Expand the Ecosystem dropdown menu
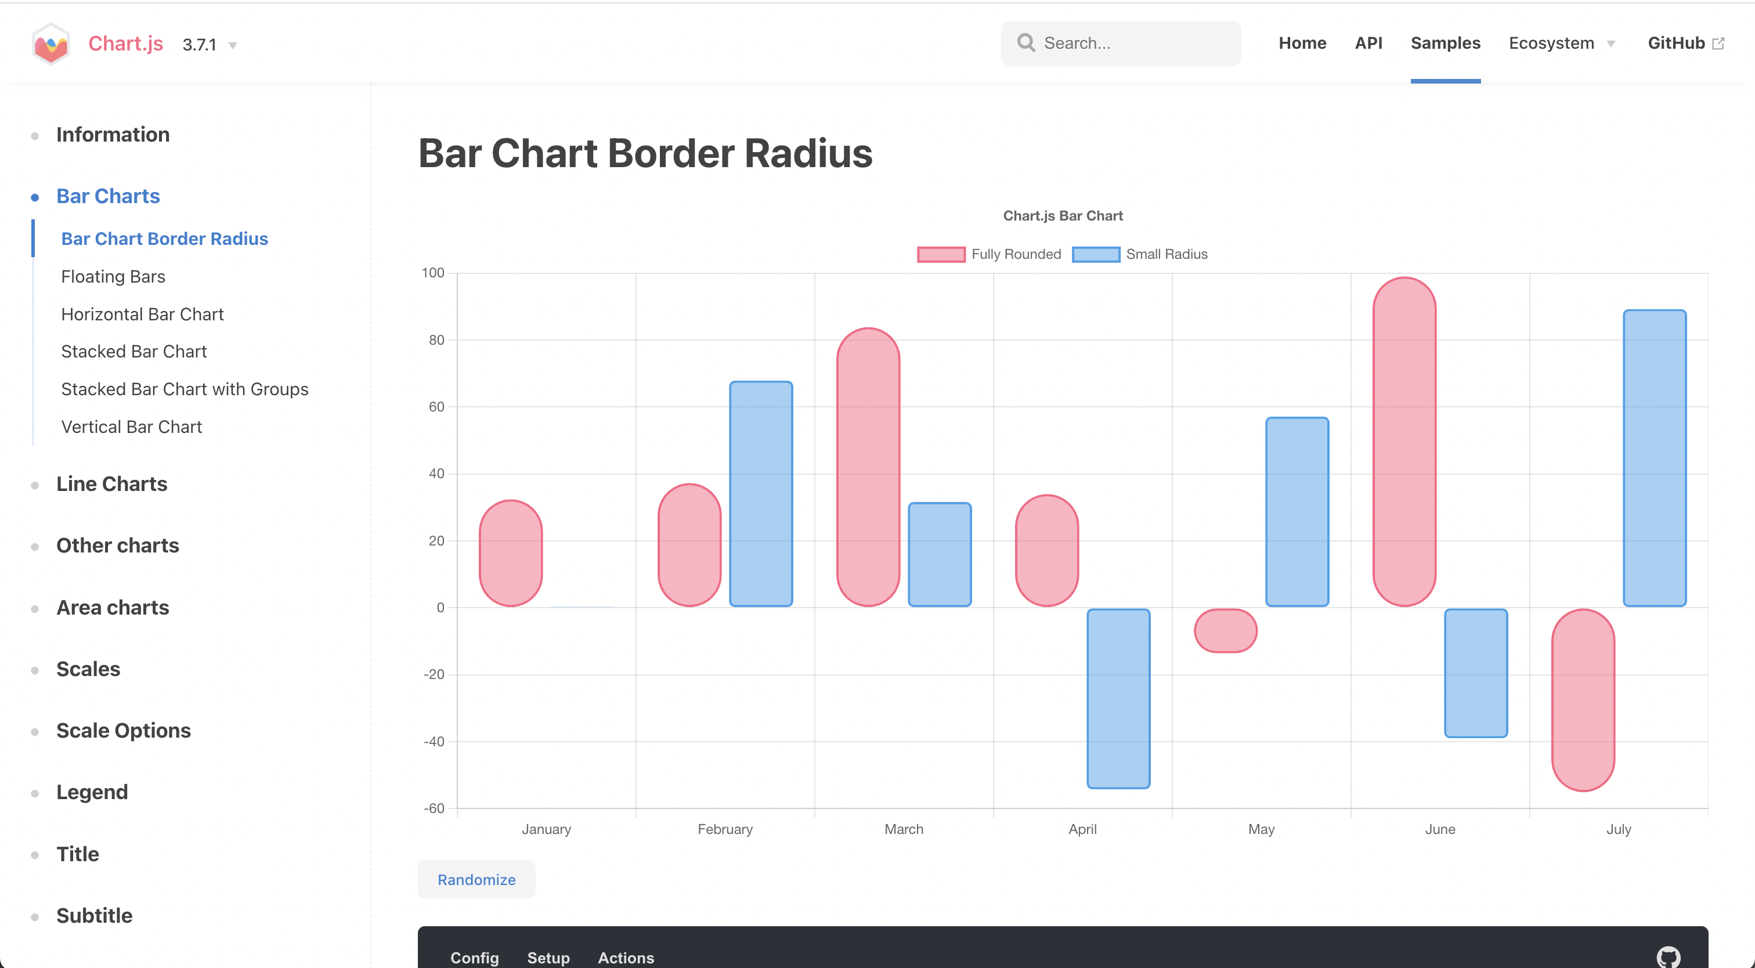 coord(1561,44)
